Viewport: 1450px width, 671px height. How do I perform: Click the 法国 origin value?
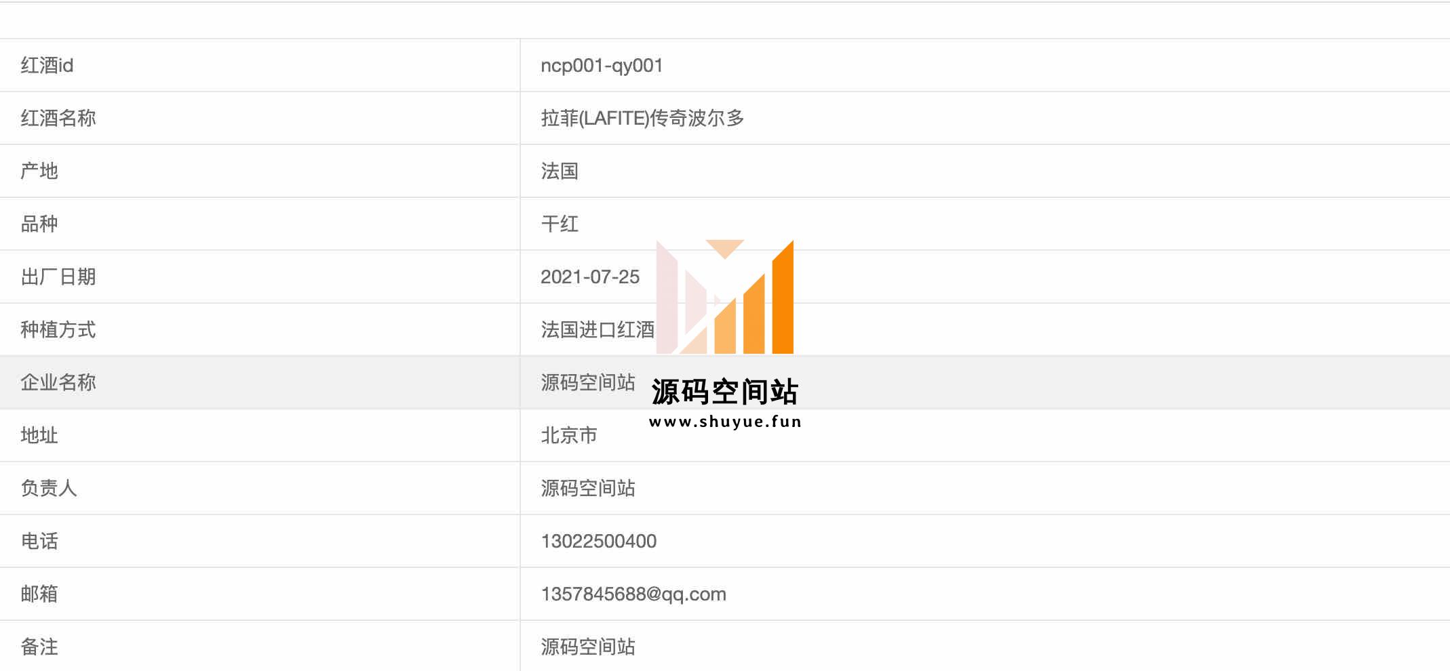tap(560, 171)
